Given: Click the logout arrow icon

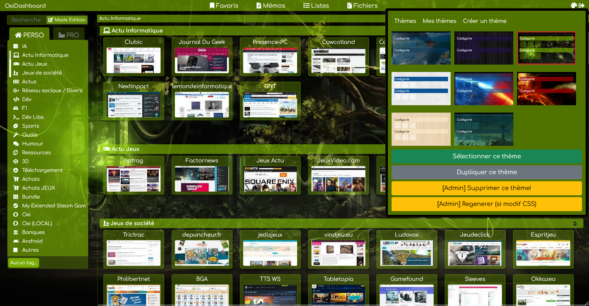Looking at the screenshot, I should (582, 6).
